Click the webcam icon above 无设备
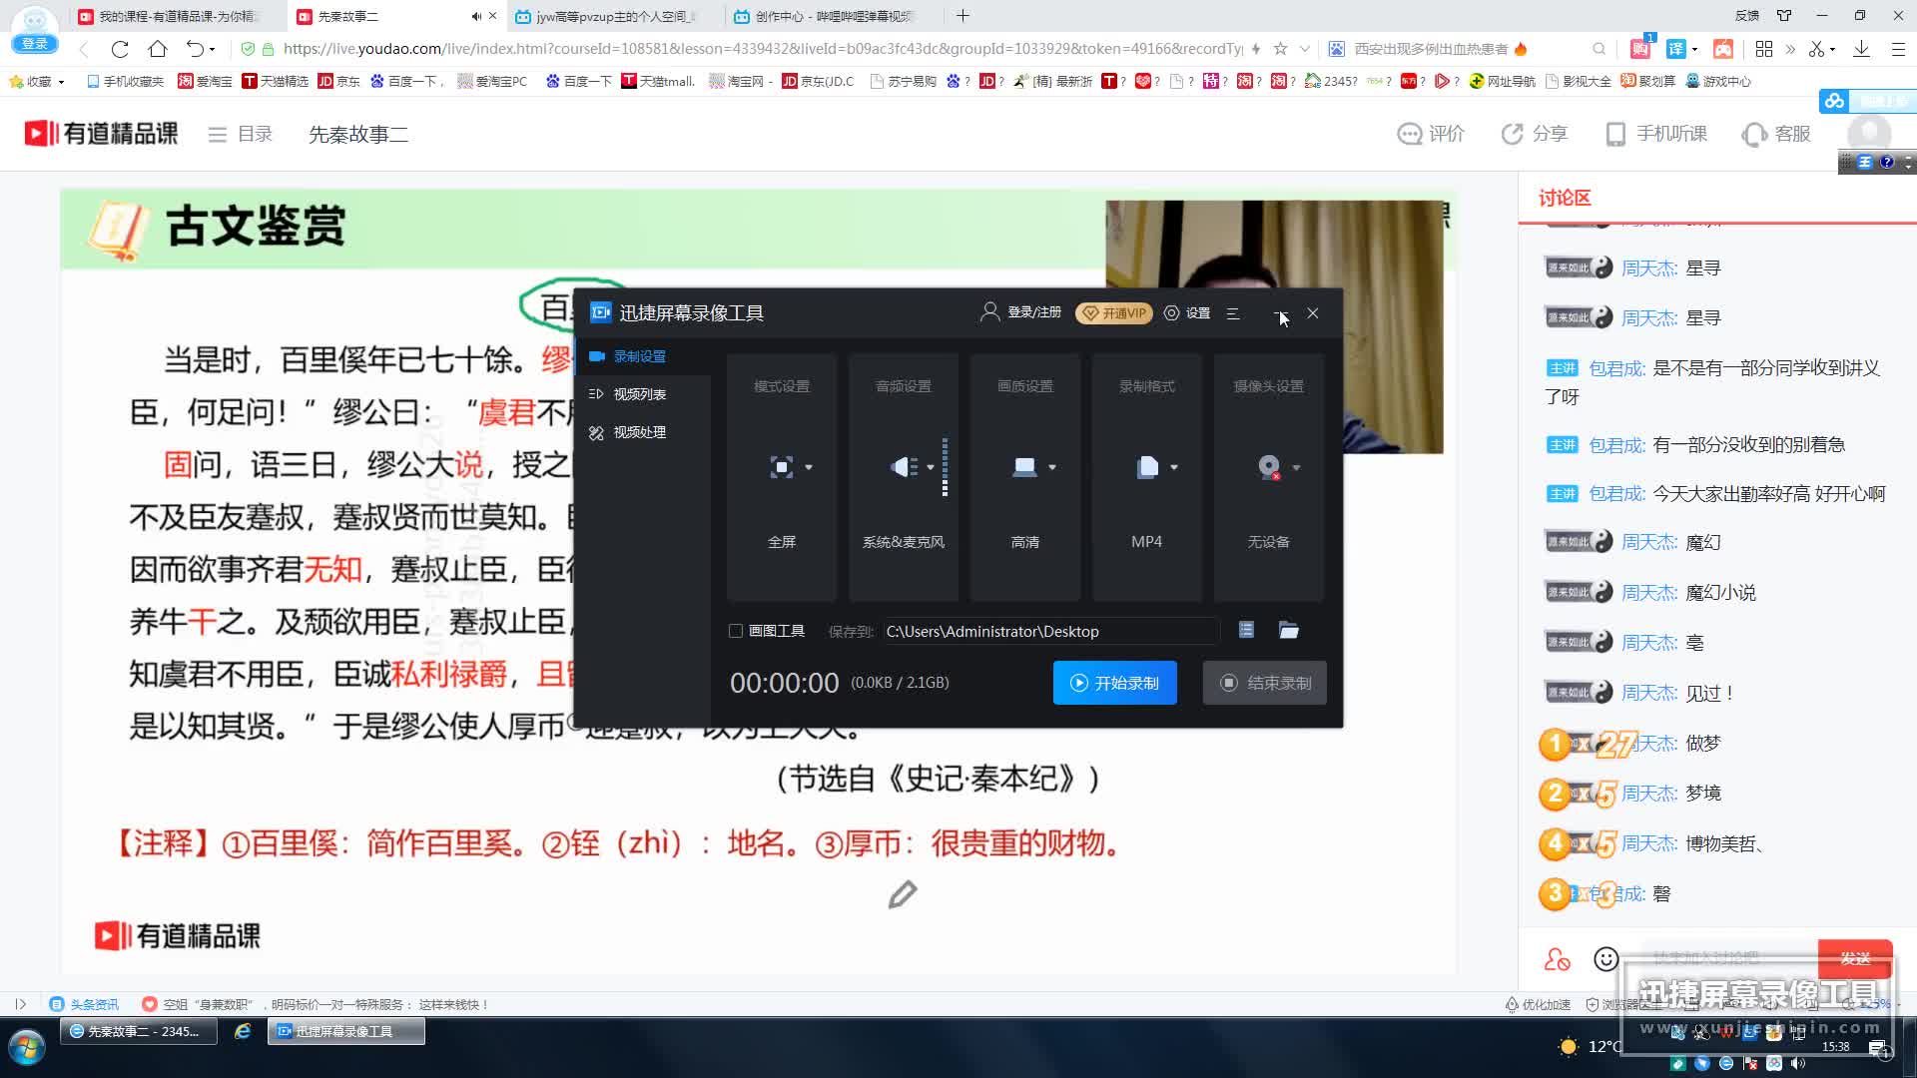Viewport: 1917px width, 1078px height. pyautogui.click(x=1269, y=467)
